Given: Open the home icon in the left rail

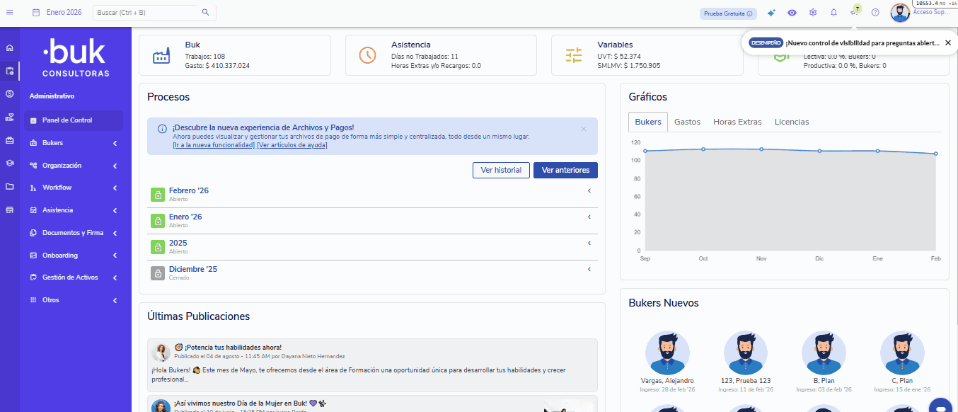Looking at the screenshot, I should point(10,48).
